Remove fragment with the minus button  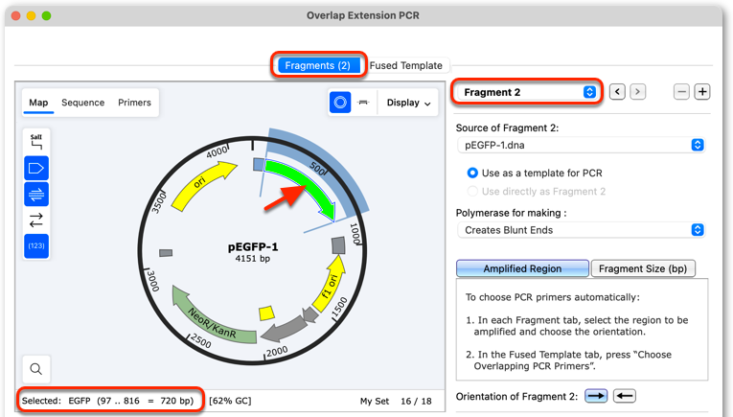point(681,92)
